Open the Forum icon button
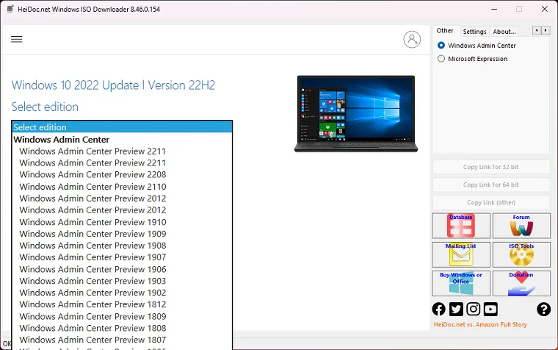This screenshot has height=350, width=558. [x=521, y=226]
